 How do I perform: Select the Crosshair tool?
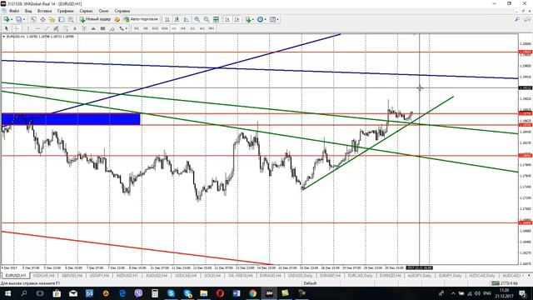pyautogui.click(x=16, y=28)
